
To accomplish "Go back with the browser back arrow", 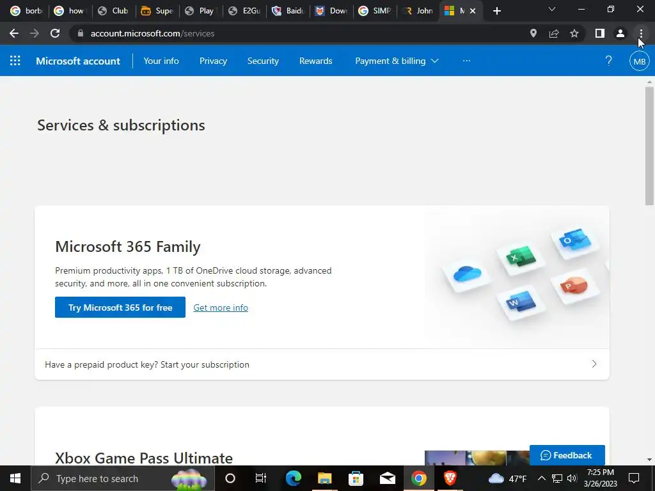I will click(x=14, y=33).
